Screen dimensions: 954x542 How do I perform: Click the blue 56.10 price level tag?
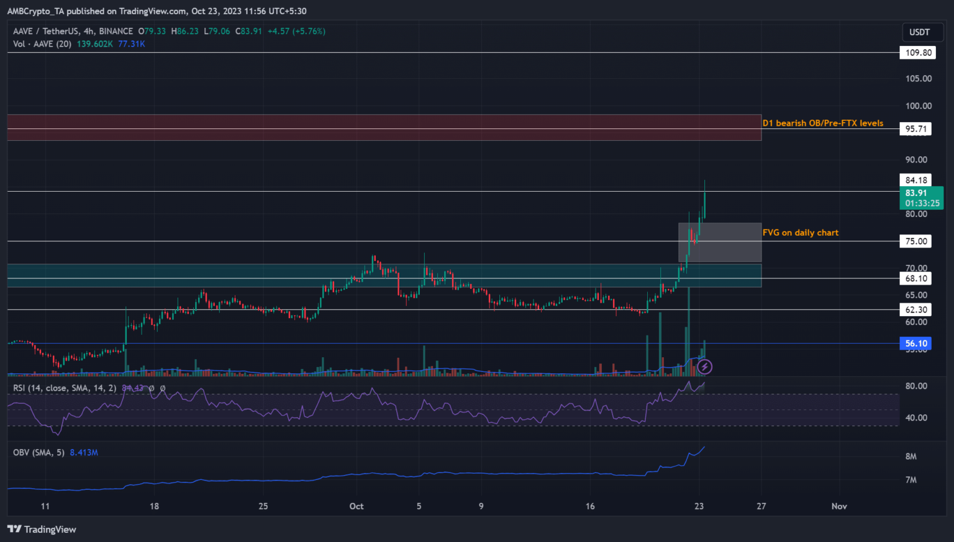point(914,343)
